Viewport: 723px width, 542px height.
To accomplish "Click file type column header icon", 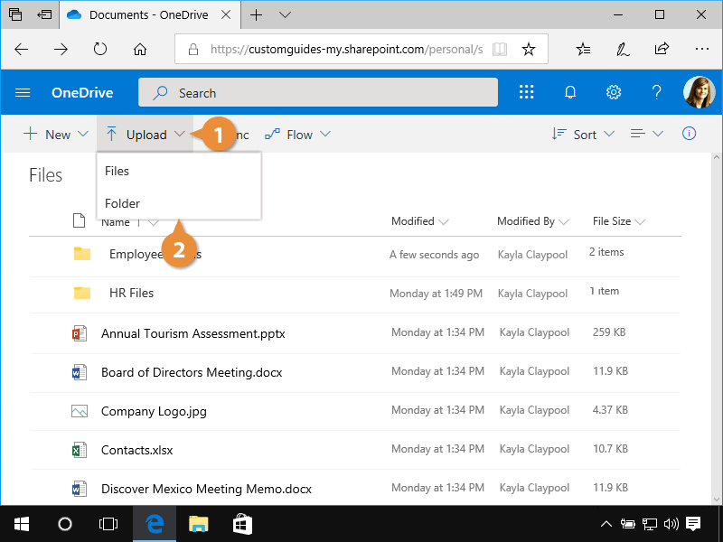I will (x=80, y=220).
